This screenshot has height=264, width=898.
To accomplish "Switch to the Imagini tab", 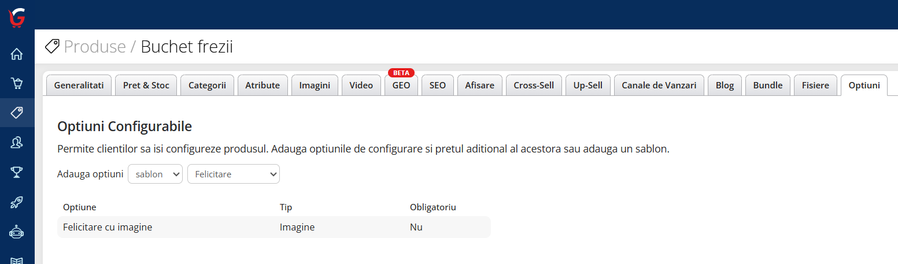I will pos(315,85).
